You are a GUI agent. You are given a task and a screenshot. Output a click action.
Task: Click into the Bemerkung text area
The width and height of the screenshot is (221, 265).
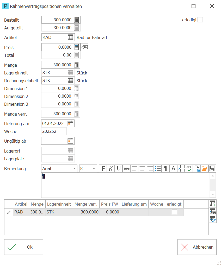[x=125, y=185]
